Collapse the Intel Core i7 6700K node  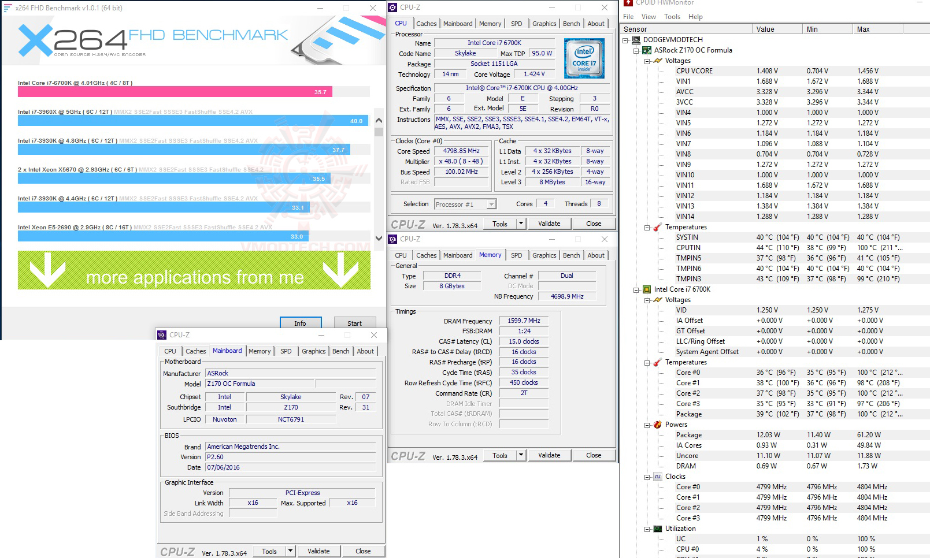636,289
